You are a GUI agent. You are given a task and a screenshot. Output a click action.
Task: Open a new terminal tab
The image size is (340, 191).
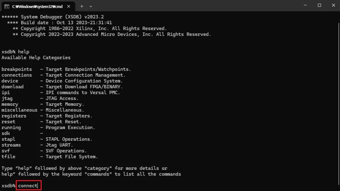82,6
